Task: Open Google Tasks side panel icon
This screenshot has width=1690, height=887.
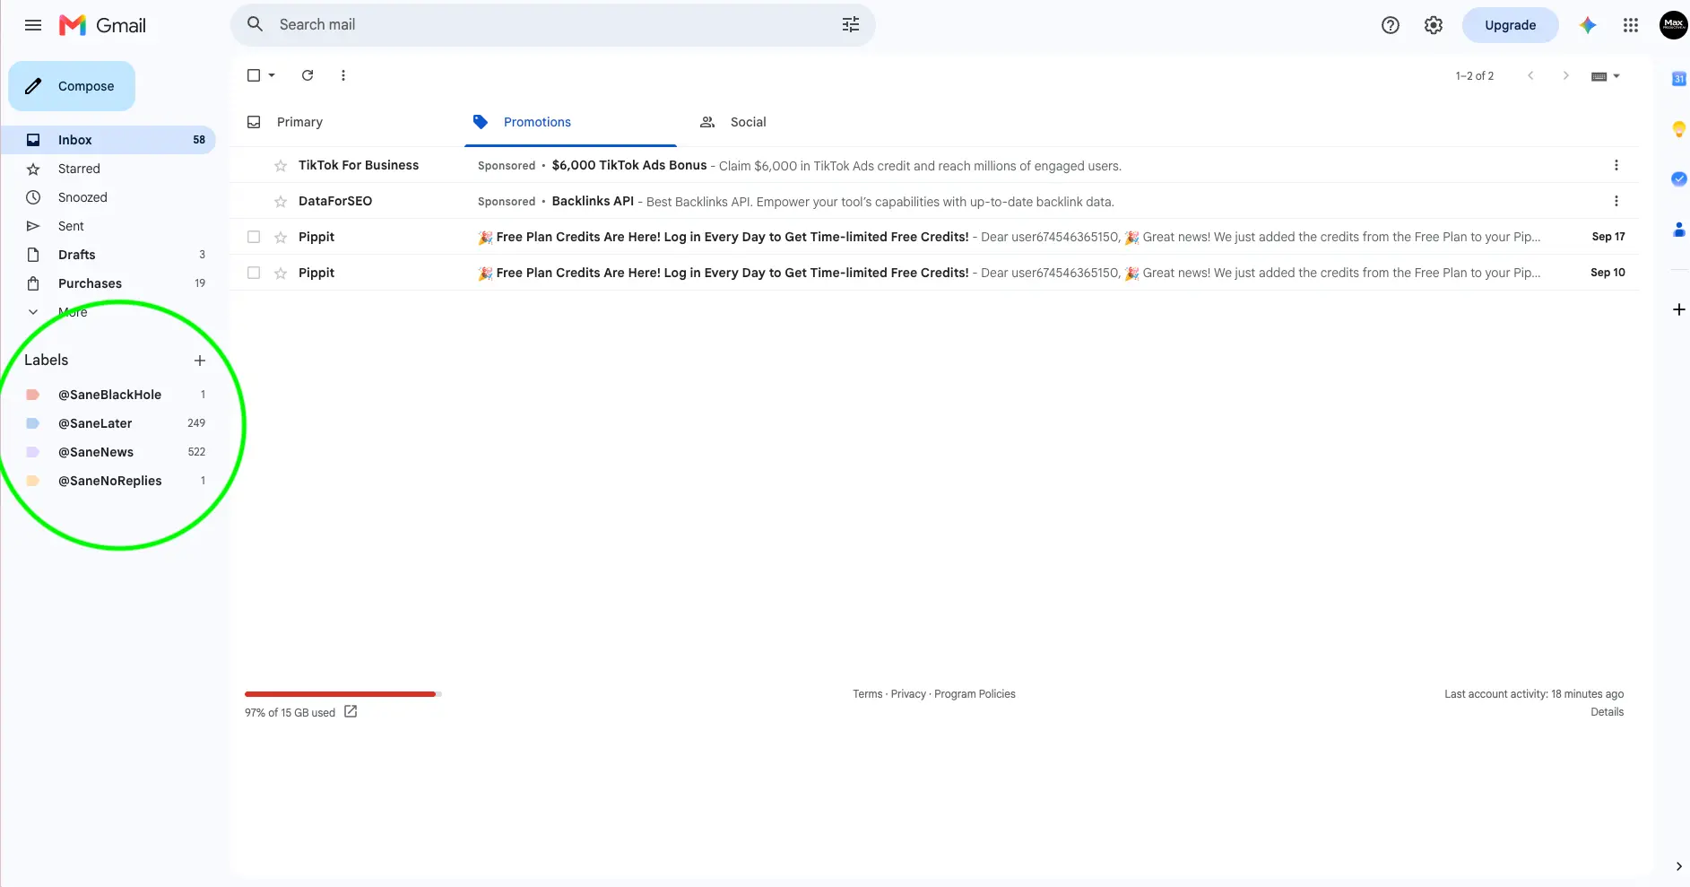Action: tap(1679, 179)
